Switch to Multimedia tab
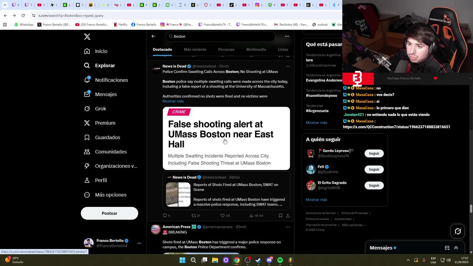The image size is (473, 266). coord(256,50)
